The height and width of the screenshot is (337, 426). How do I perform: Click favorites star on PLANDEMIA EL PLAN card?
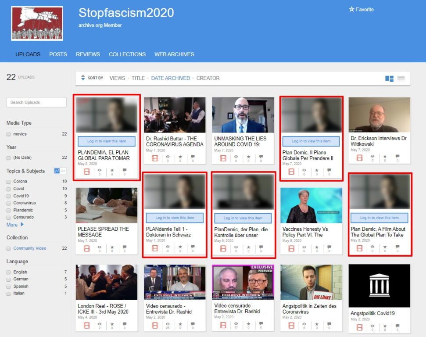point(112,170)
